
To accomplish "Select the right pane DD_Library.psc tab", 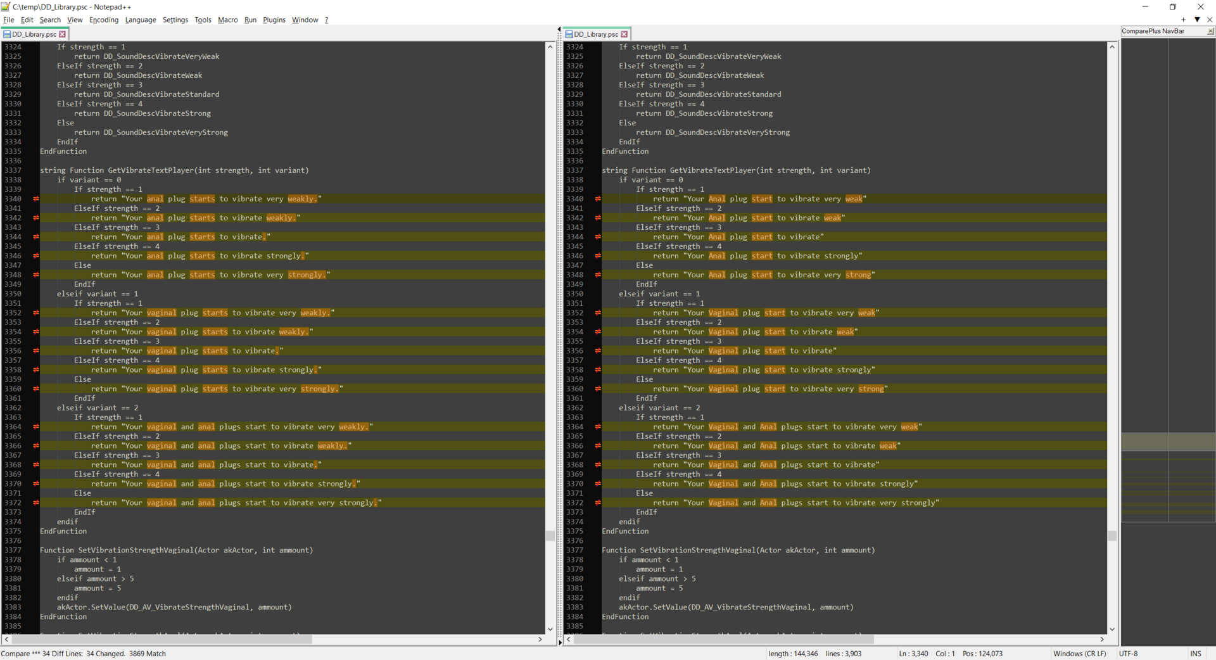I will 596,34.
